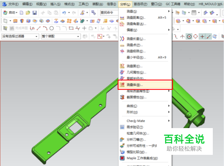Screen dimensions: 224x166
Task: Click the Measure Angle protractor icon
Action: [122, 24]
